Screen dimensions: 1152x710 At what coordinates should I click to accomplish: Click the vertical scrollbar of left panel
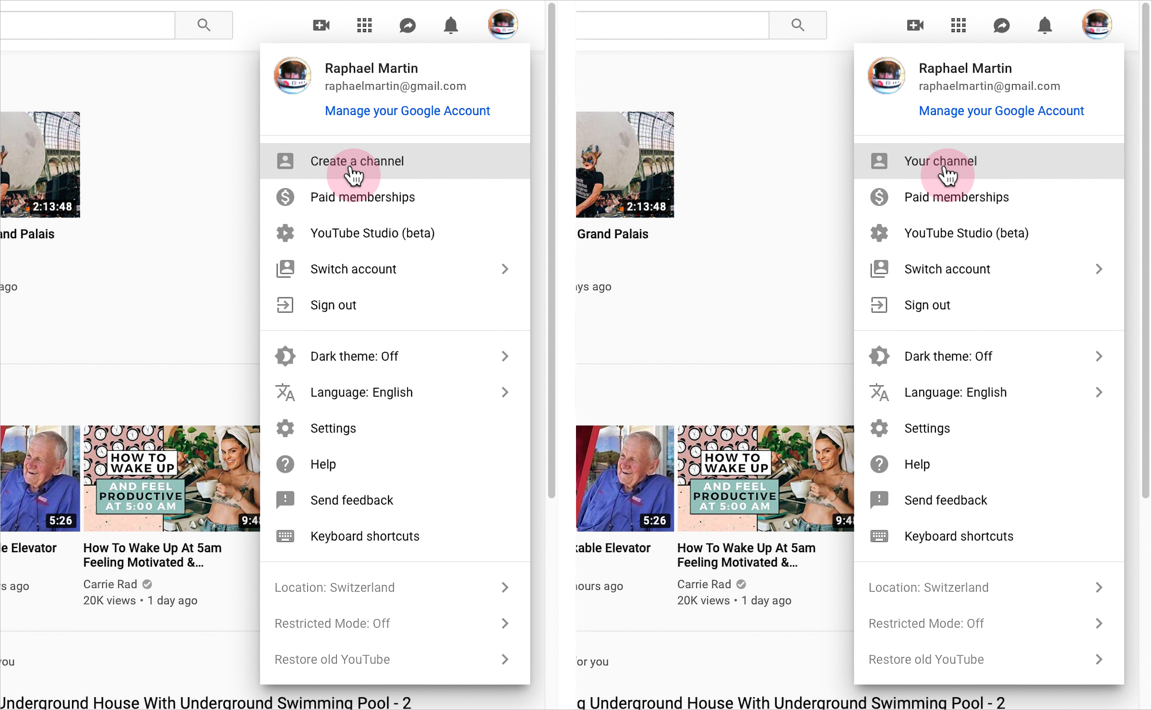(552, 249)
